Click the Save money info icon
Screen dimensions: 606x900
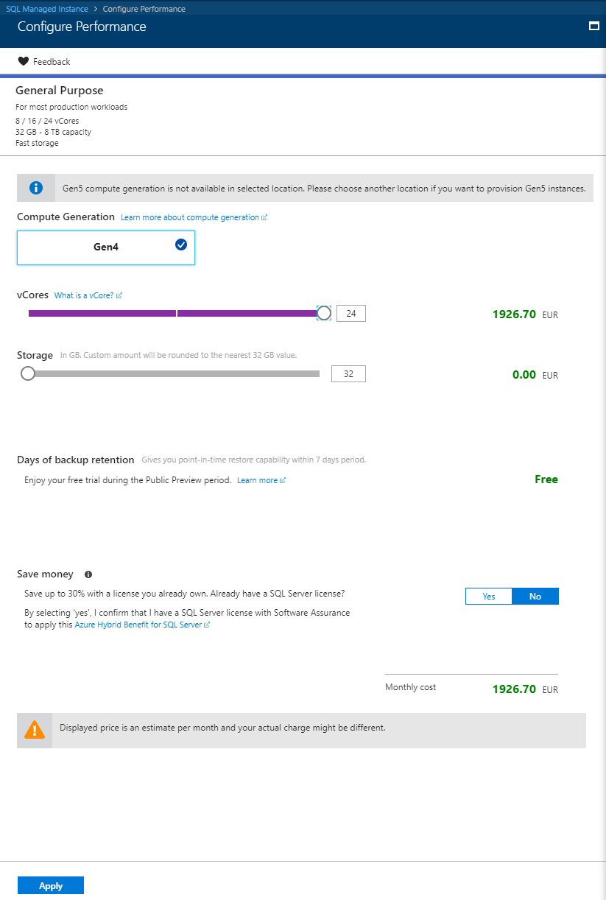click(x=88, y=574)
